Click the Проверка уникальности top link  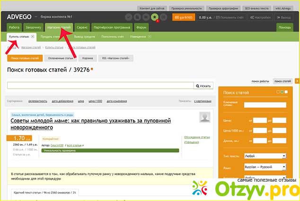pos(186,8)
